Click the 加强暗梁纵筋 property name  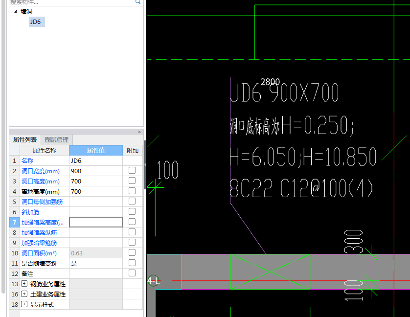point(39,232)
